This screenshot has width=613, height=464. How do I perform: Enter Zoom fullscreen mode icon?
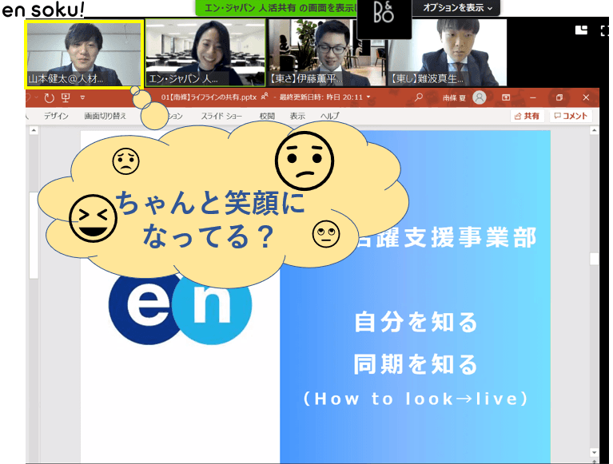pos(606,30)
